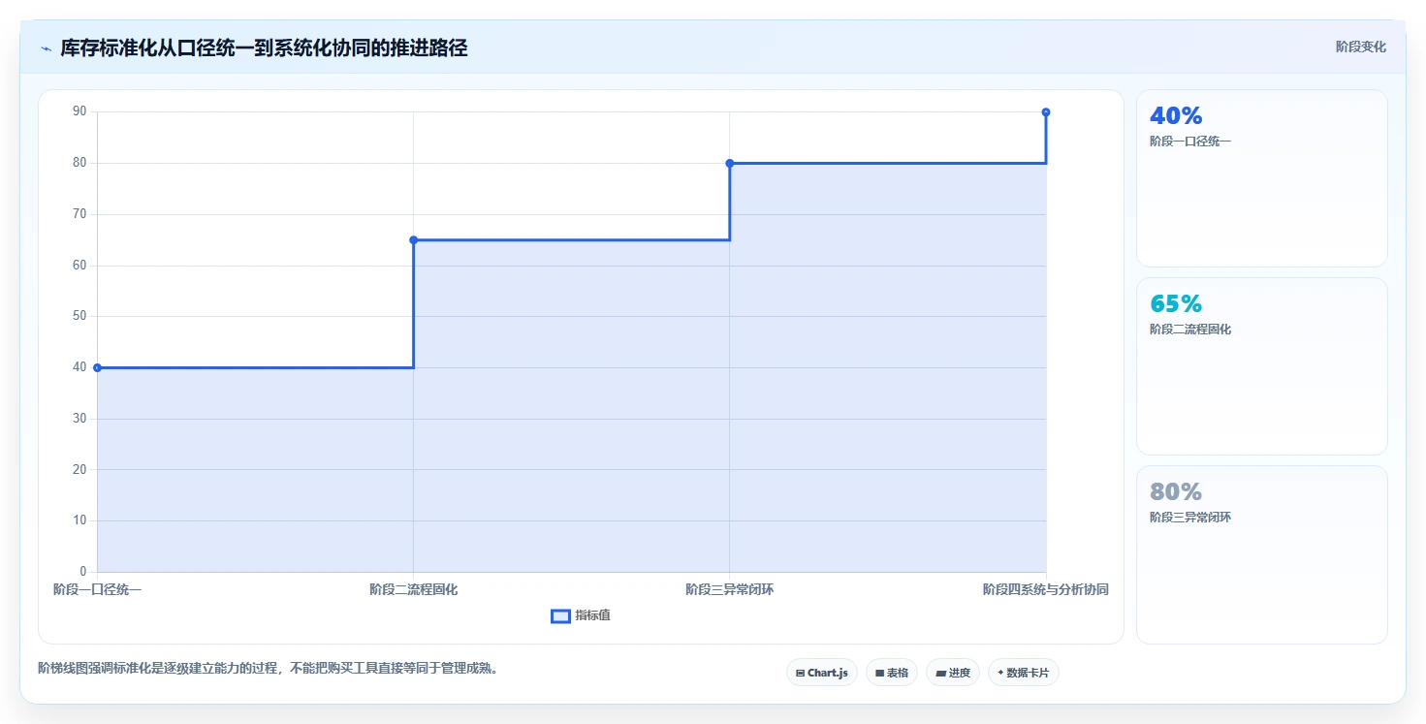Click the footnote starting with 阶梯线图强调标准化
This screenshot has width=1426, height=724.
268,668
